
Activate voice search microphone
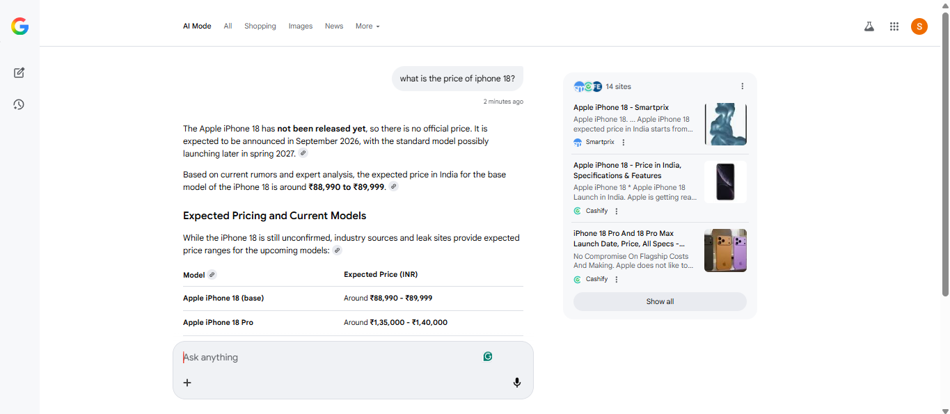point(516,383)
